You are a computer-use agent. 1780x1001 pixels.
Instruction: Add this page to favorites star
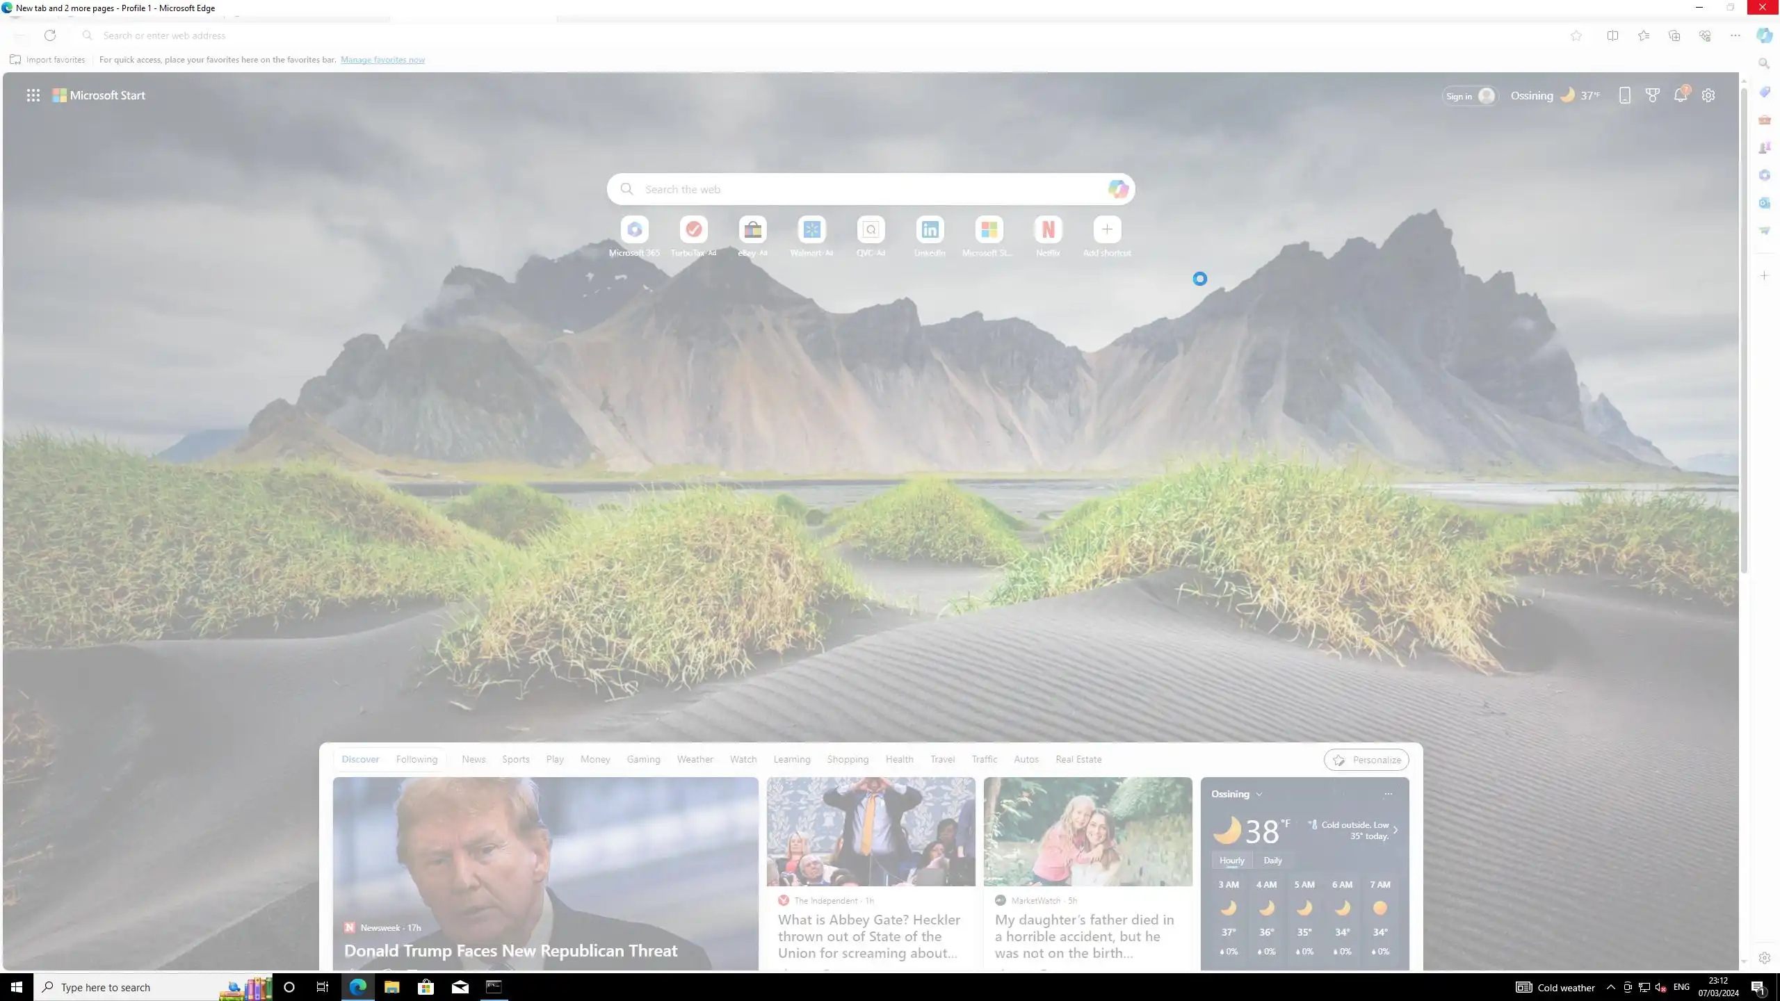[x=1576, y=35]
